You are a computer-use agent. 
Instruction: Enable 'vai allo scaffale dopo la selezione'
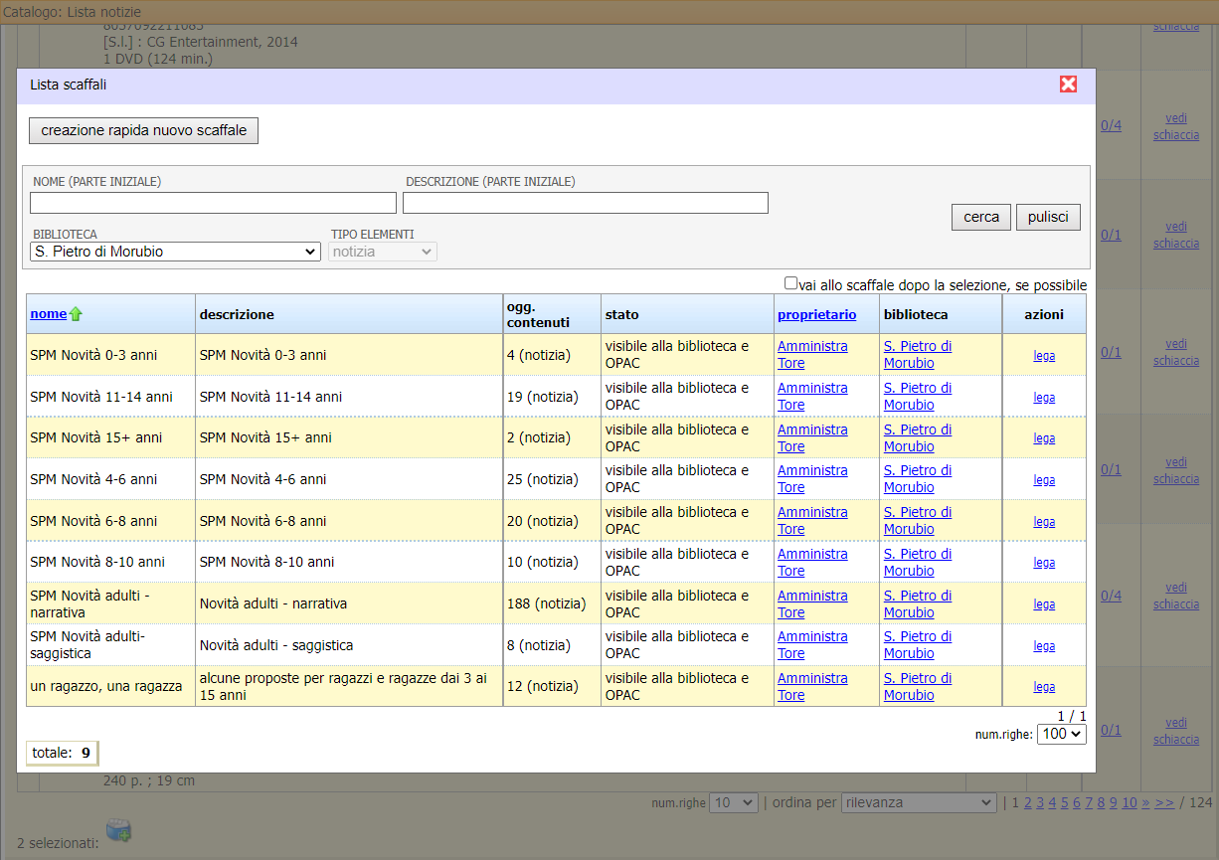click(790, 283)
